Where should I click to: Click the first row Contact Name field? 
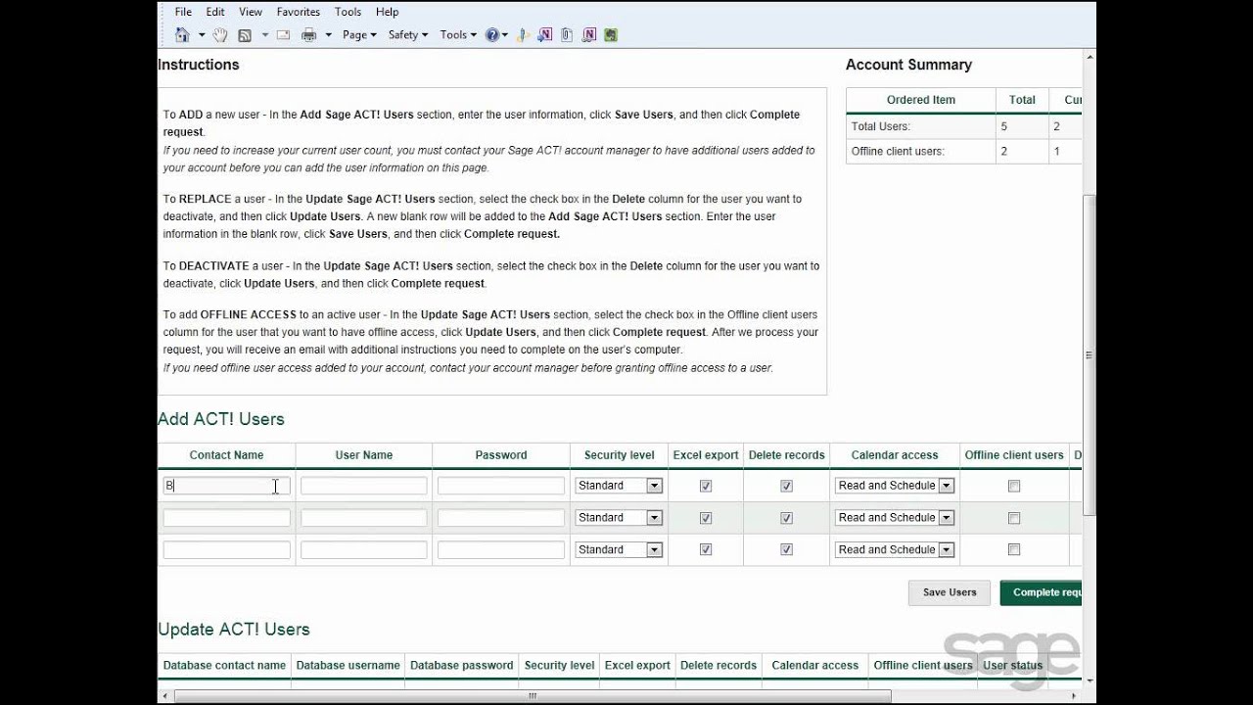pyautogui.click(x=226, y=486)
